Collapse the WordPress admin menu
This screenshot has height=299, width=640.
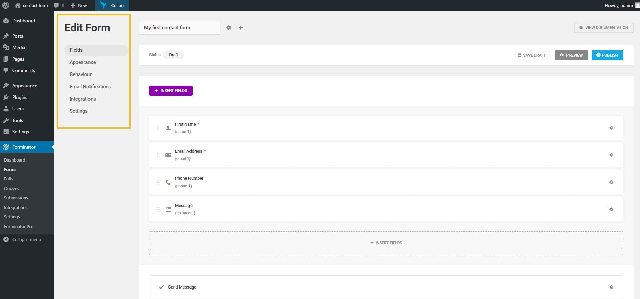[x=22, y=239]
